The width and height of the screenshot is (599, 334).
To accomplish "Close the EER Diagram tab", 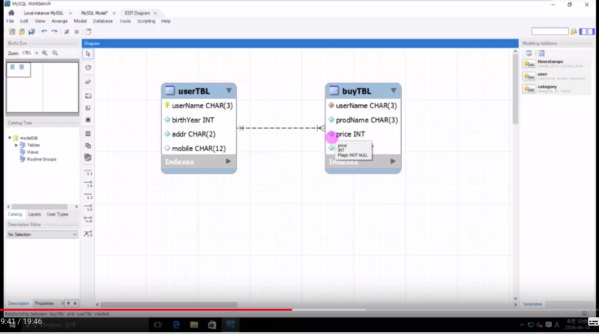I will tap(155, 13).
